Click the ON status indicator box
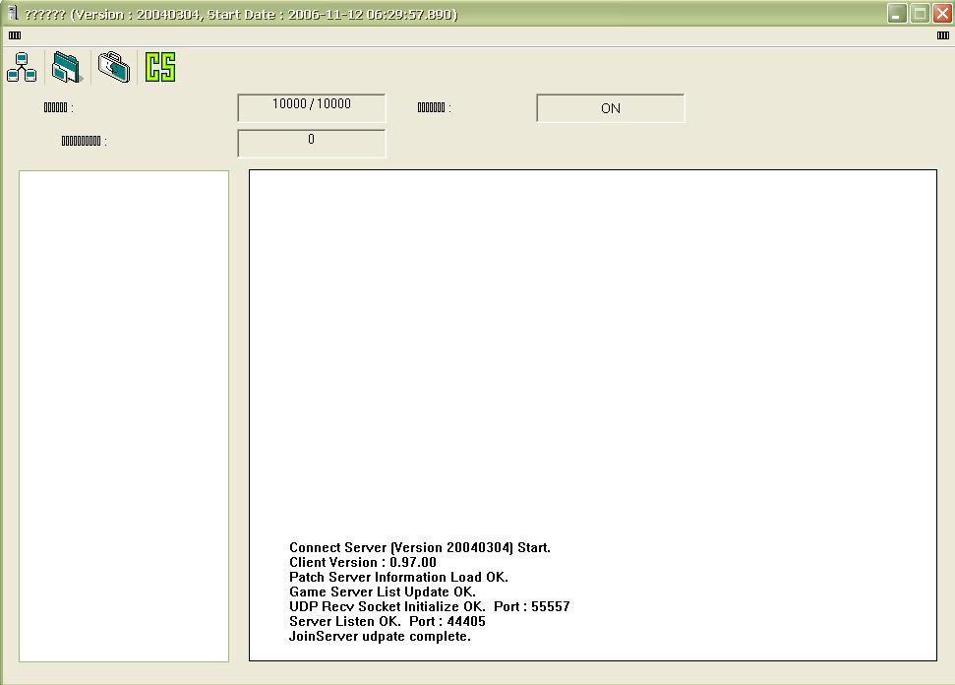The height and width of the screenshot is (685, 955). 610,108
